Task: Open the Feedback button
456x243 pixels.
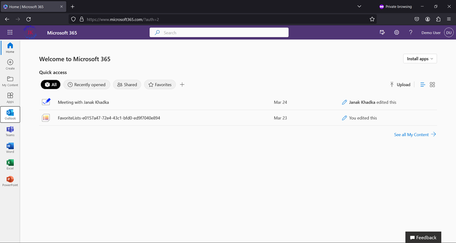Action: click(x=423, y=237)
